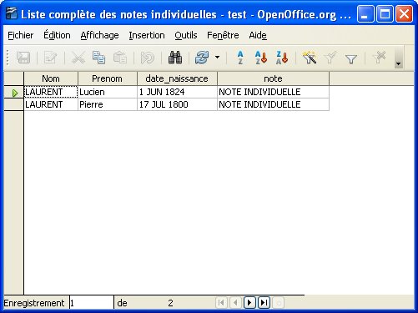Select the note cell in Pierre row

[x=273, y=104]
